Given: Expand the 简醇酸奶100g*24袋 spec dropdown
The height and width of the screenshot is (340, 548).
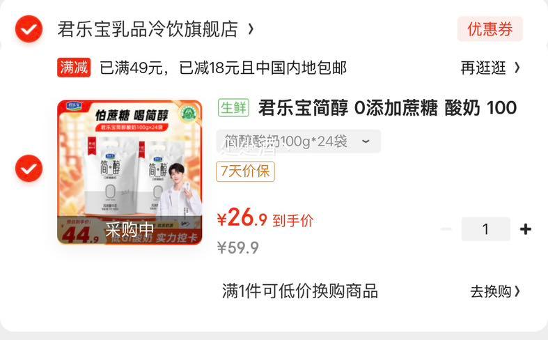Looking at the screenshot, I should pos(299,141).
